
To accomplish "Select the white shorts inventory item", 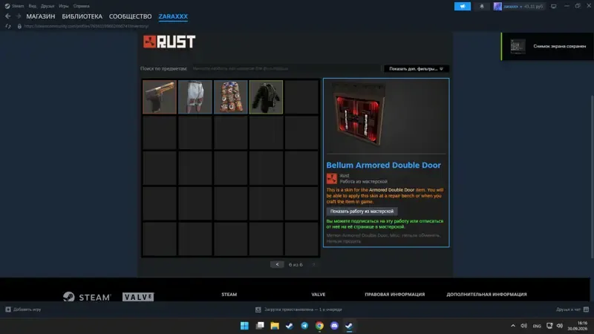I will tap(195, 97).
